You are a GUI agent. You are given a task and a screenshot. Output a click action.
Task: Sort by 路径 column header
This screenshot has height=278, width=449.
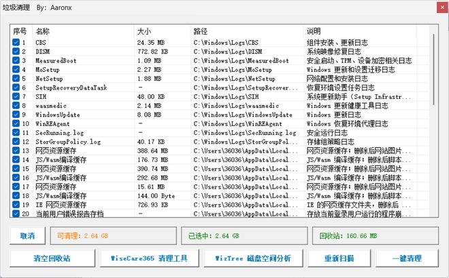[x=247, y=31]
